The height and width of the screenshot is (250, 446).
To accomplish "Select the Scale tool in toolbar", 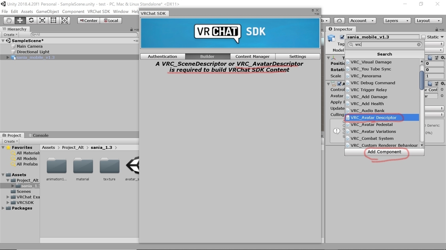I will coord(42,20).
